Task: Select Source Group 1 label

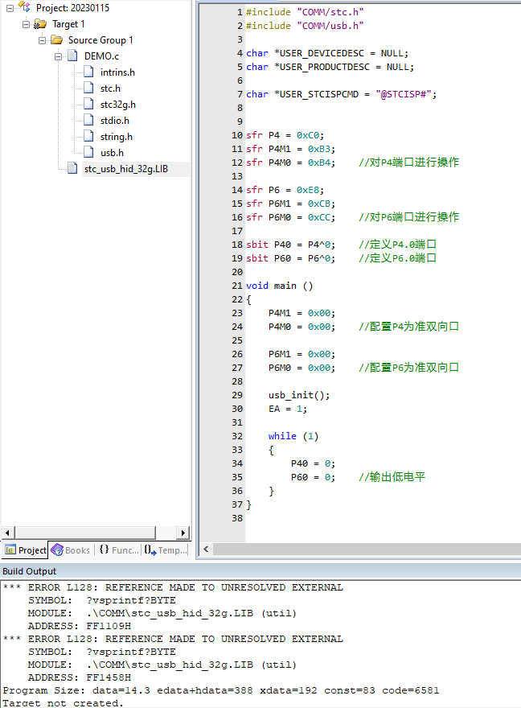Action: [101, 40]
